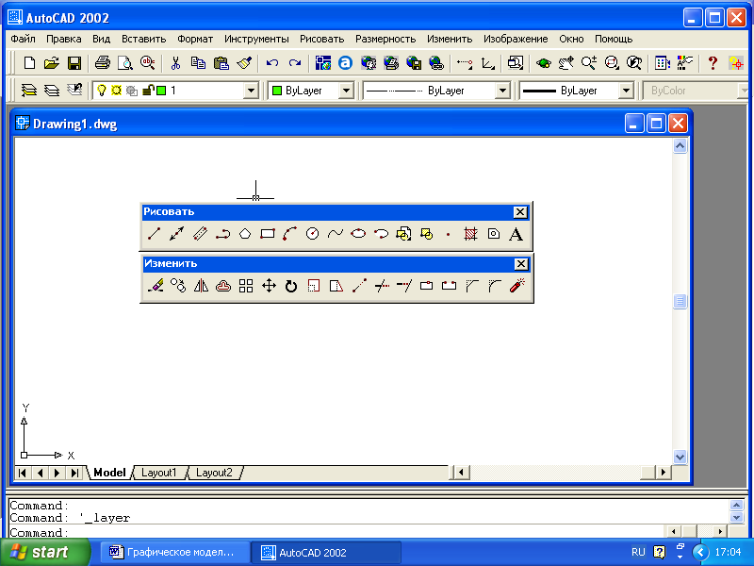Select the Polygon tool
The height and width of the screenshot is (566, 754).
(x=245, y=234)
